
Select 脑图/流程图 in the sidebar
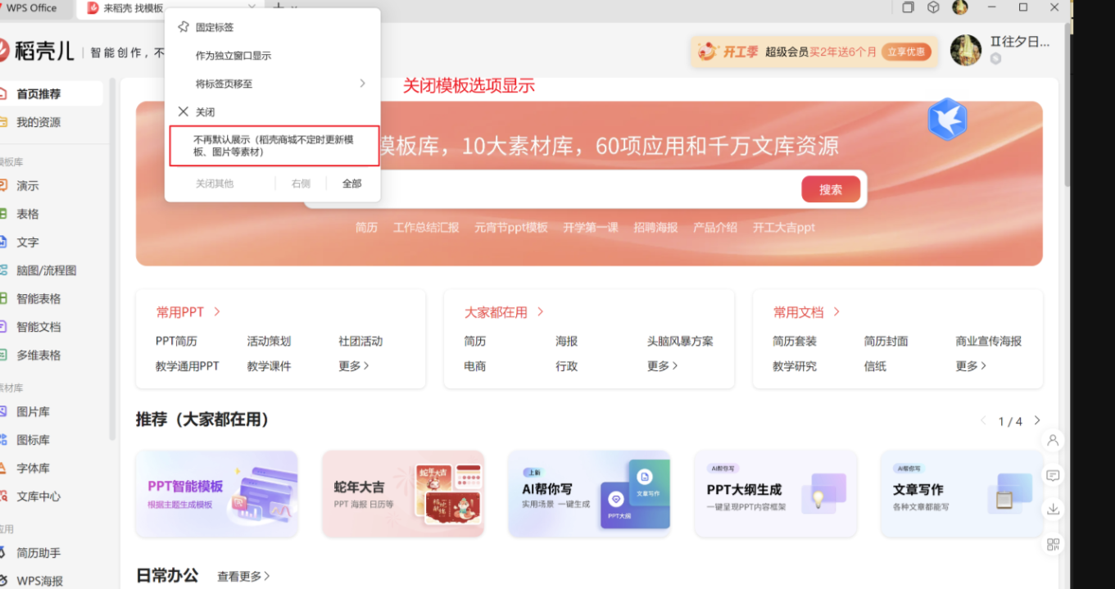[46, 270]
